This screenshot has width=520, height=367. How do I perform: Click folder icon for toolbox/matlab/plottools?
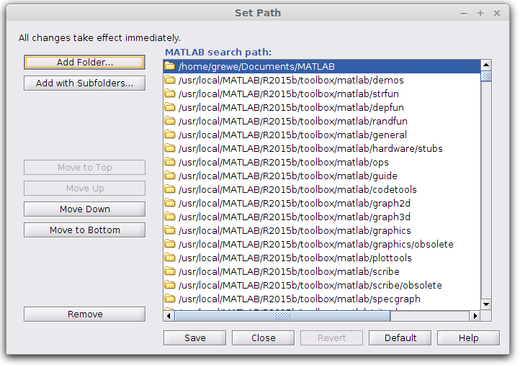coord(170,258)
